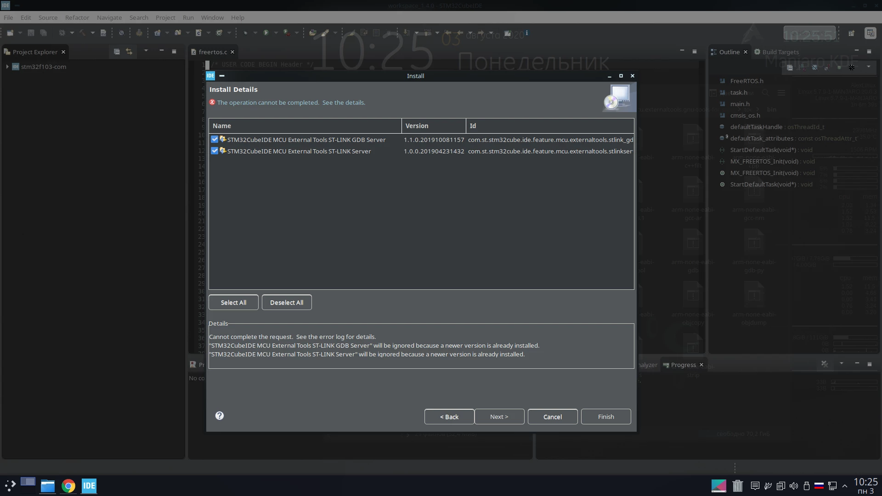Screen dimensions: 882x496
Task: Click the volume icon in system tray
Action: pyautogui.click(x=793, y=486)
